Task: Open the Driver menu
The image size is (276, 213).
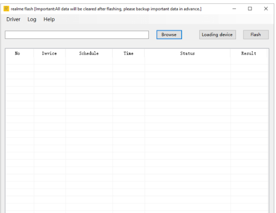Action: [x=13, y=19]
